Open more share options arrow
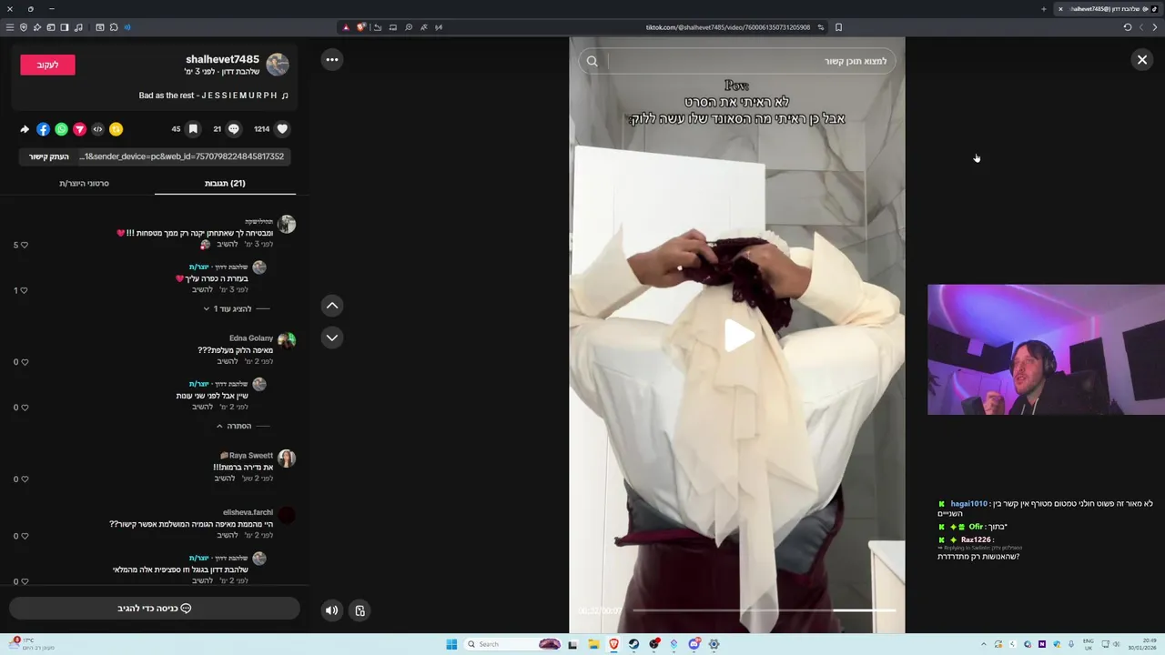Screen dimensions: 1165x655 coord(25,129)
